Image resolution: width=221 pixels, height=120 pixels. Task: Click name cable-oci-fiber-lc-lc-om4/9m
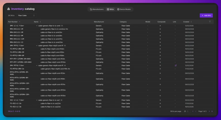point(51,36)
